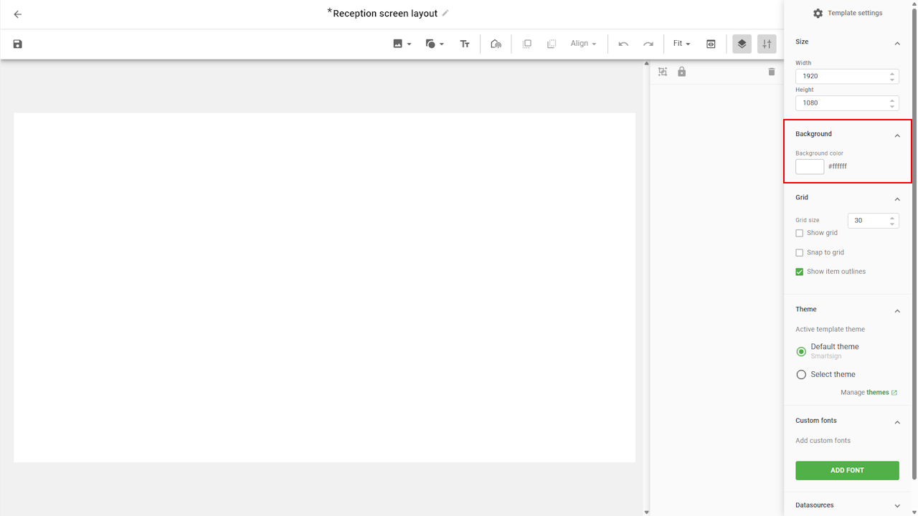Click the undo arrow
Image resolution: width=918 pixels, height=516 pixels.
click(623, 44)
